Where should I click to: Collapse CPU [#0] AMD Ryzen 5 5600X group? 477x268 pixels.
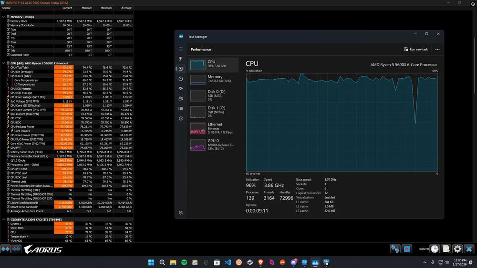tap(3, 63)
